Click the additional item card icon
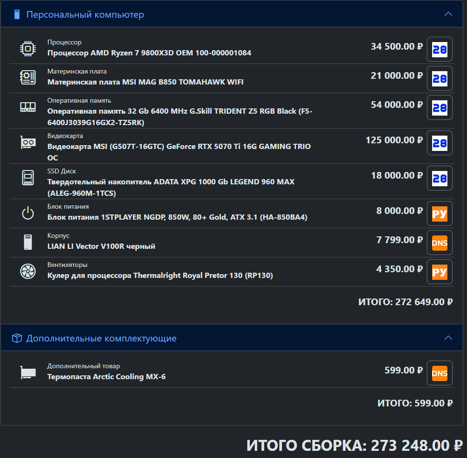Screen dimensions: 467x458 (28, 373)
